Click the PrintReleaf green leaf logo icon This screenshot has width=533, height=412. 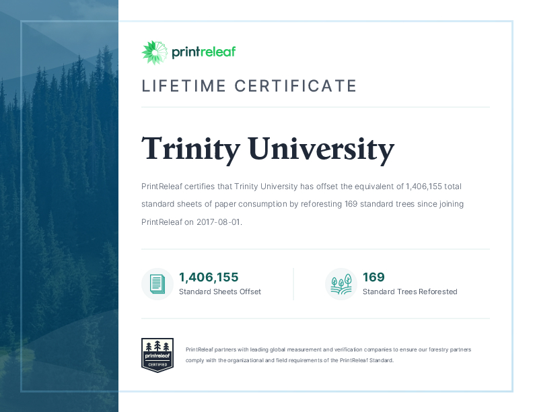pos(155,53)
